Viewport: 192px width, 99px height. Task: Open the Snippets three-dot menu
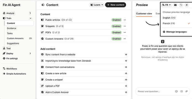125,26
